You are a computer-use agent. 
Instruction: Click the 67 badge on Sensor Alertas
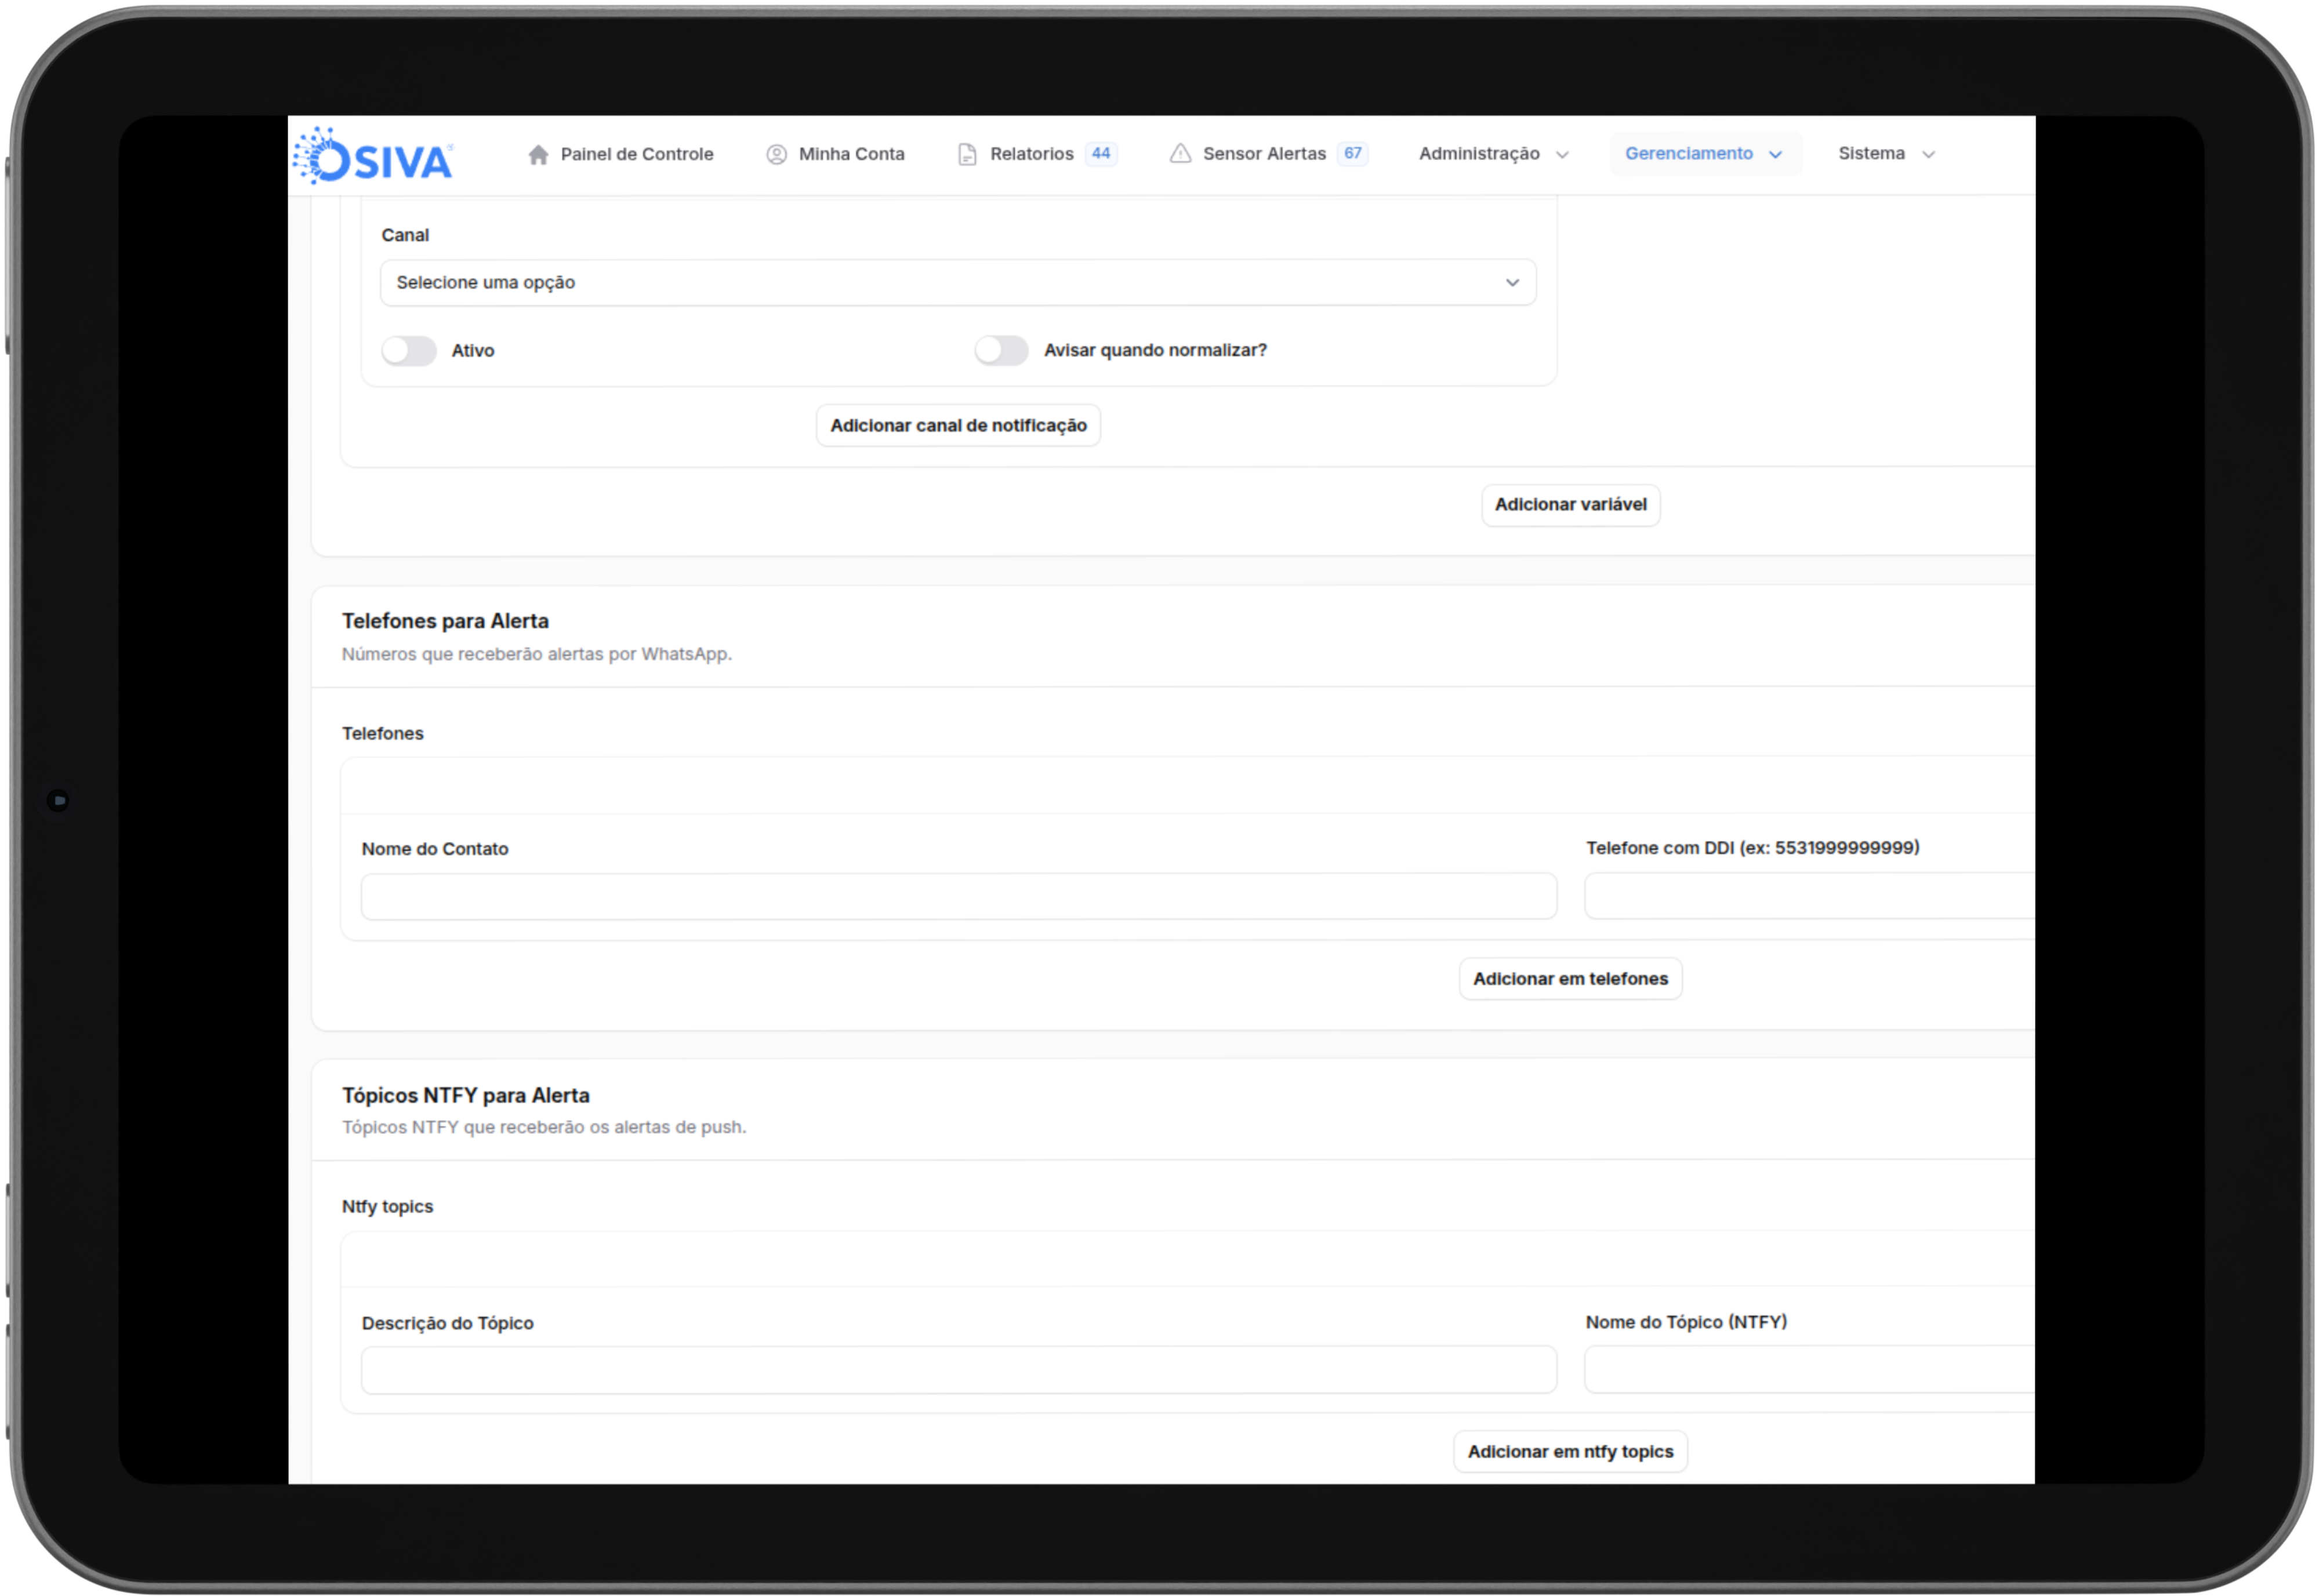pos(1353,153)
